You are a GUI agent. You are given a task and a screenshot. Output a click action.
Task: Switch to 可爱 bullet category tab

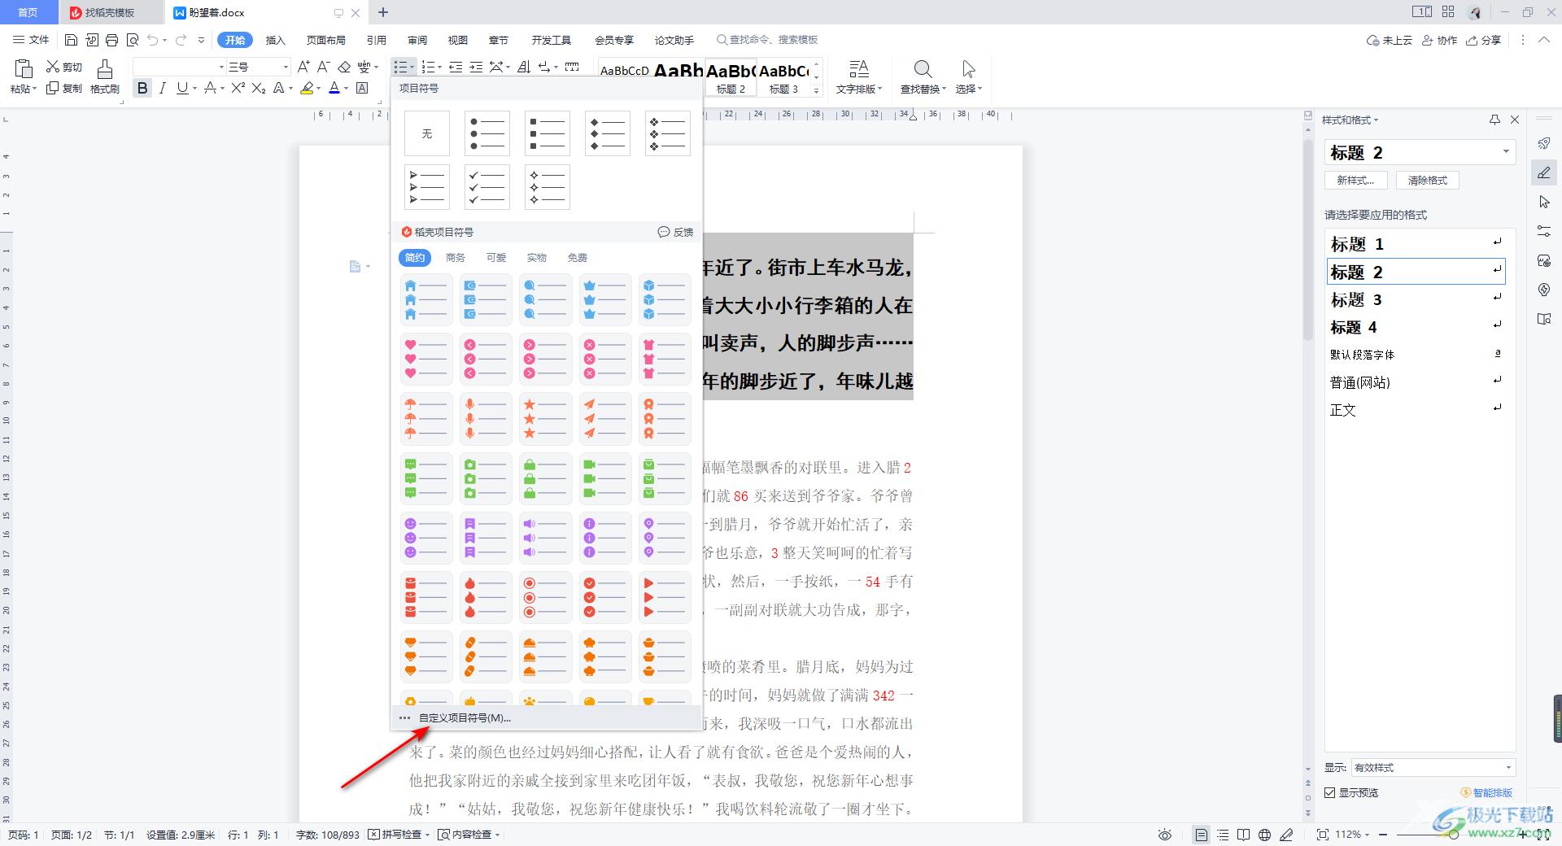pos(496,258)
